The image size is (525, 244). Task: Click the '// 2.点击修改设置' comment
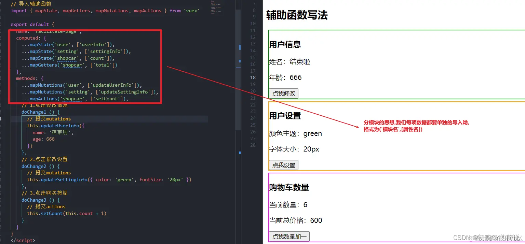click(44, 159)
